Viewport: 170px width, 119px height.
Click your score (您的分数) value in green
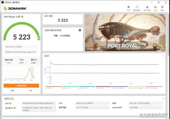point(9,63)
